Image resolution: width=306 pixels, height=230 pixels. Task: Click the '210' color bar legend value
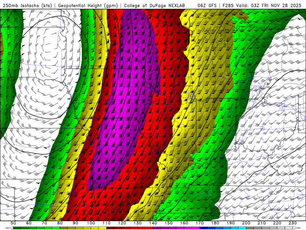262,223
